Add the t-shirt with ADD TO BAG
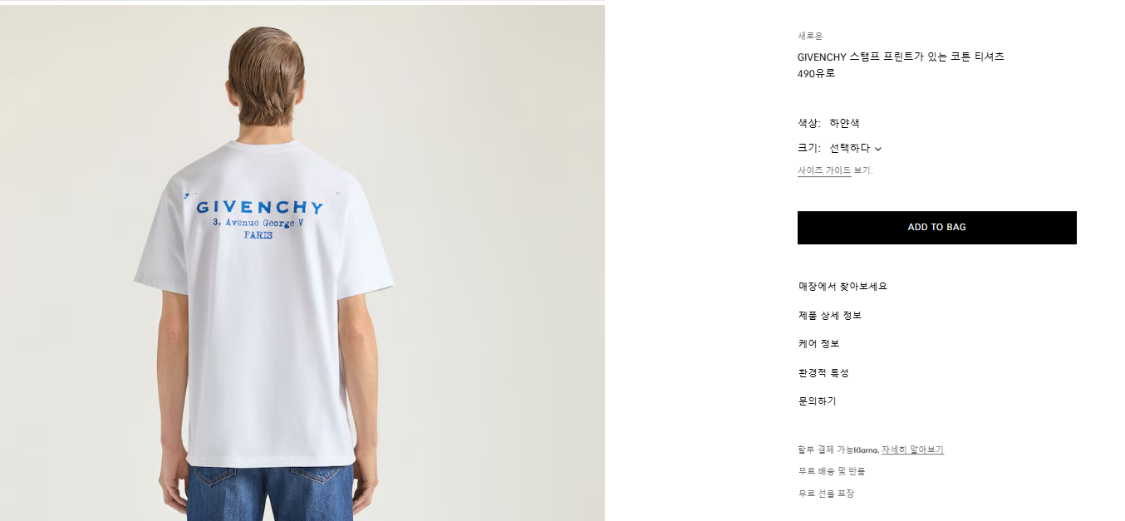Screen dimensions: 1125x521 coord(936,228)
